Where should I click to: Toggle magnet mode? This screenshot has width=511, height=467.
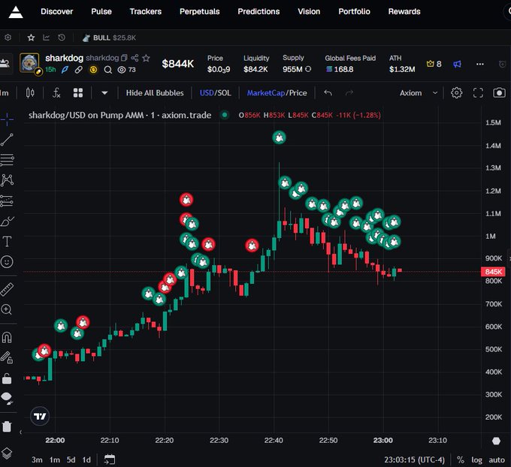[x=7, y=337]
